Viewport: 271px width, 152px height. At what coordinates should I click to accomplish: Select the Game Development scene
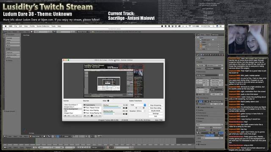pyautogui.click(x=72, y=109)
